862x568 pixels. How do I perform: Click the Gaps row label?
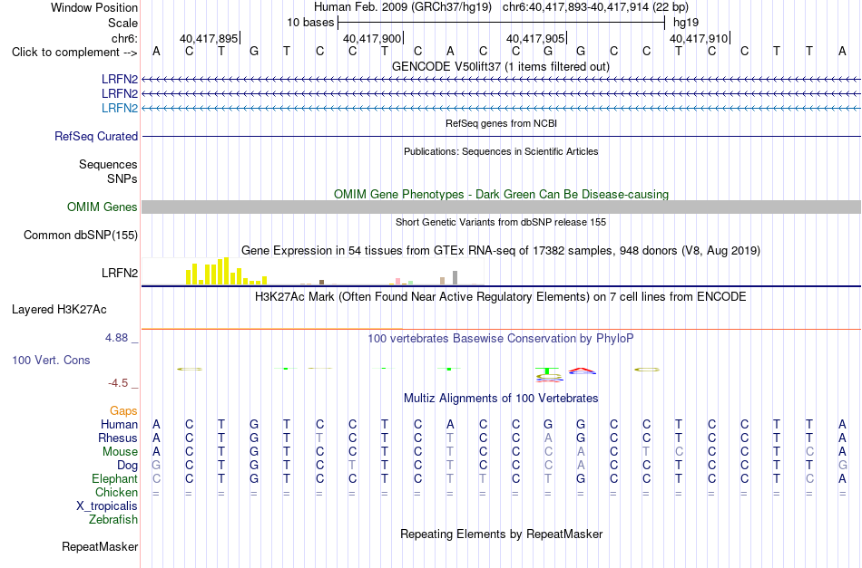pyautogui.click(x=123, y=411)
